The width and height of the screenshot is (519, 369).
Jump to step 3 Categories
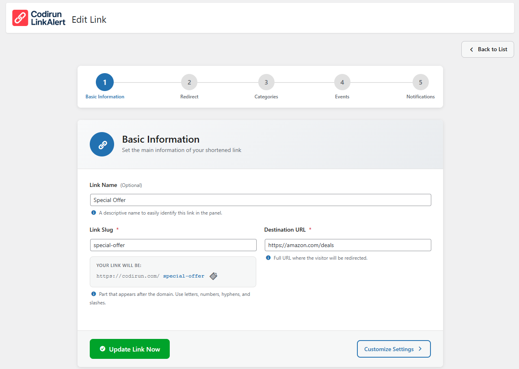tap(266, 82)
